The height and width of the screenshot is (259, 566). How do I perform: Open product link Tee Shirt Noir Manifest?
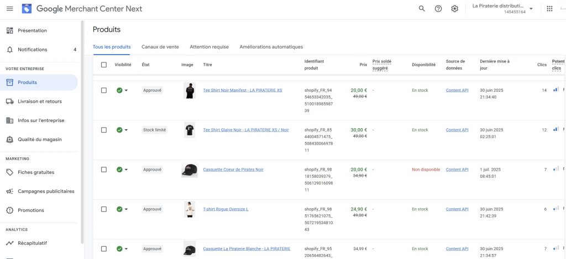click(x=243, y=90)
